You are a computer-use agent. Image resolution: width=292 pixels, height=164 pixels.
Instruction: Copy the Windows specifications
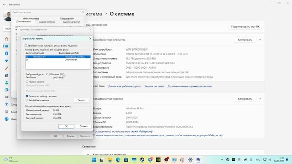point(245,99)
